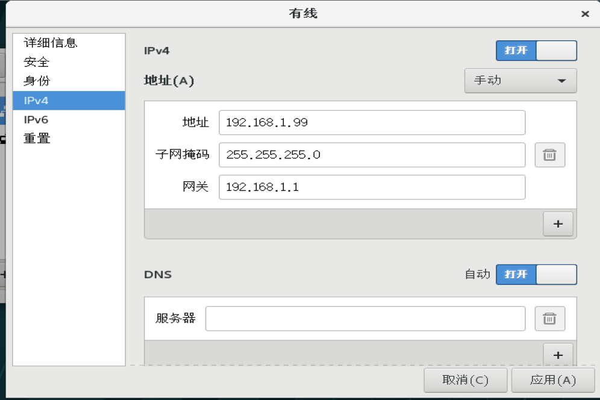Close the 有线 dialog window

[x=585, y=14]
